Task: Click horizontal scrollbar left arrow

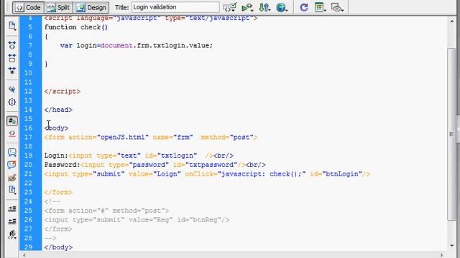Action: [24, 255]
